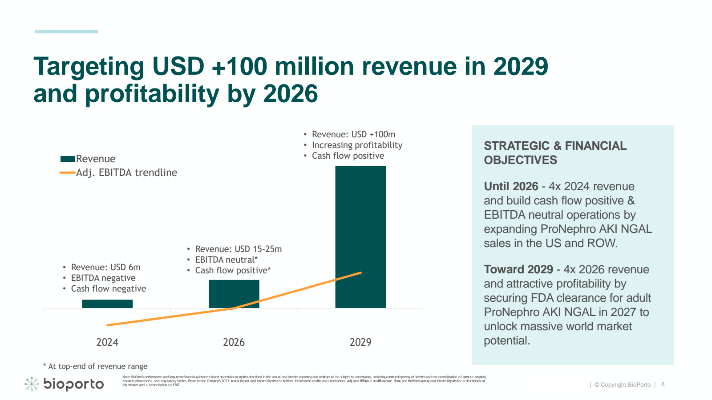This screenshot has width=712, height=400.
Task: Click the 'Cash flow negative' bullet
Action: tap(109, 288)
